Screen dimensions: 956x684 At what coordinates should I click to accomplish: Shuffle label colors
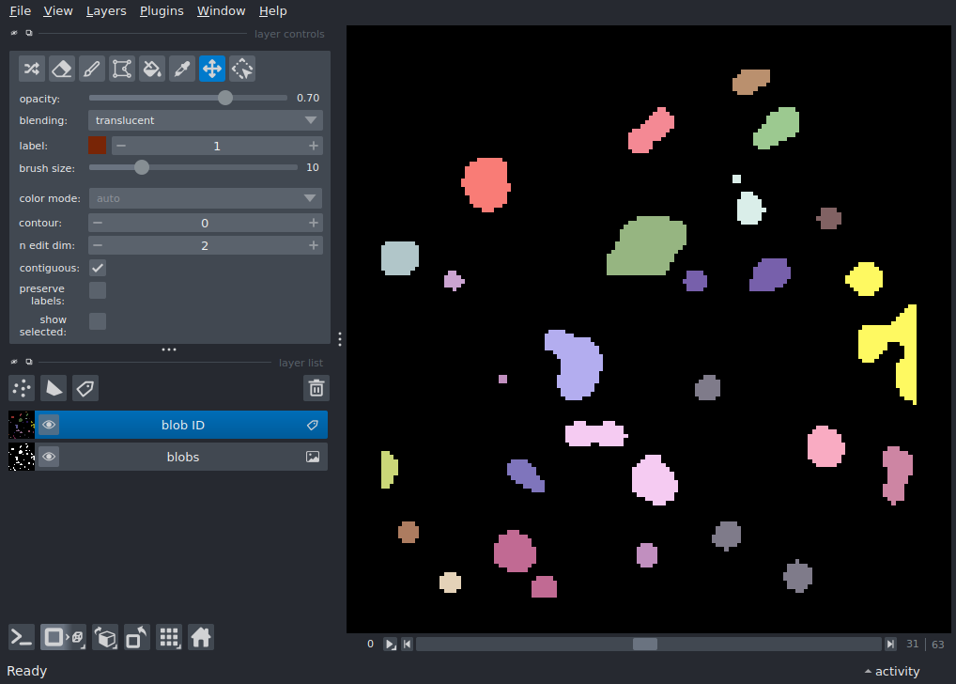point(32,69)
